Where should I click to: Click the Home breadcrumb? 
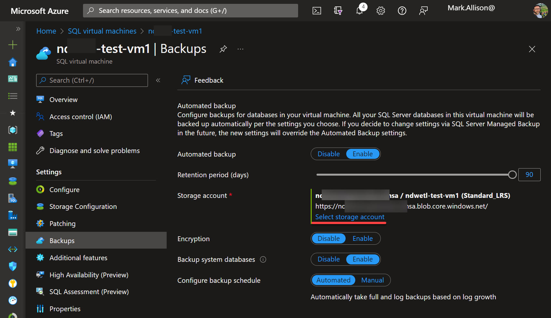point(46,31)
